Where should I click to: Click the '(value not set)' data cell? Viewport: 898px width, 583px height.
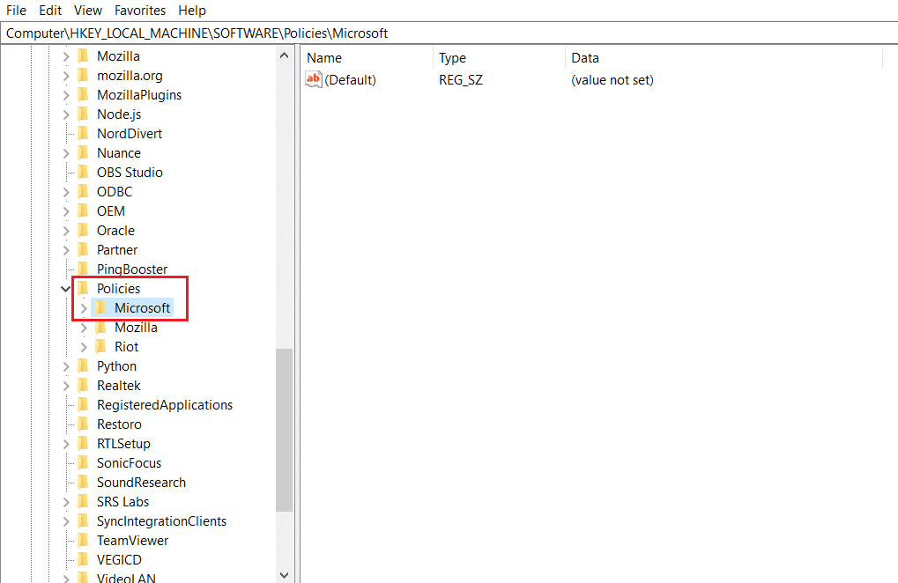612,80
